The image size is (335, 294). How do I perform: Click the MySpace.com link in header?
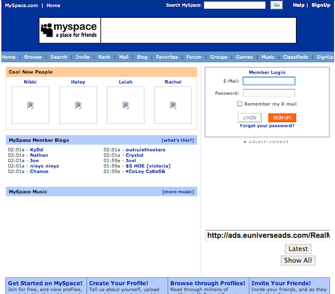(x=21, y=6)
